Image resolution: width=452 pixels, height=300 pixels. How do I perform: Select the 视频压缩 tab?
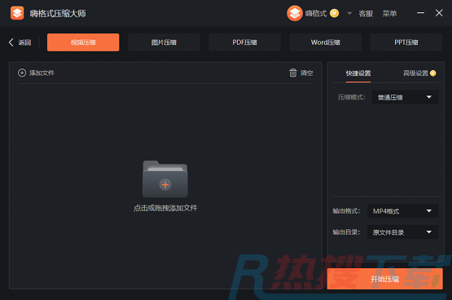pyautogui.click(x=83, y=42)
